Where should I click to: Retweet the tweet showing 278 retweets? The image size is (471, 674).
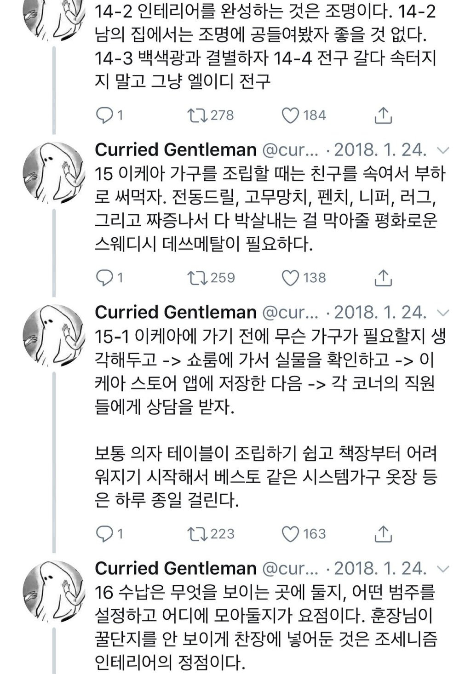pyautogui.click(x=198, y=115)
